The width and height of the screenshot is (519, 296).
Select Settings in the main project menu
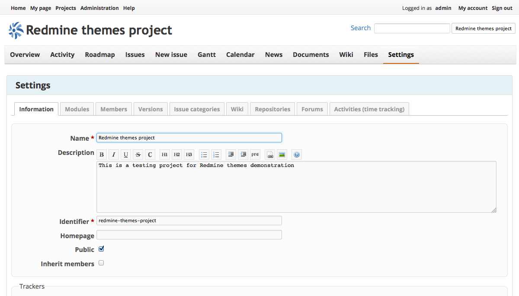[401, 55]
